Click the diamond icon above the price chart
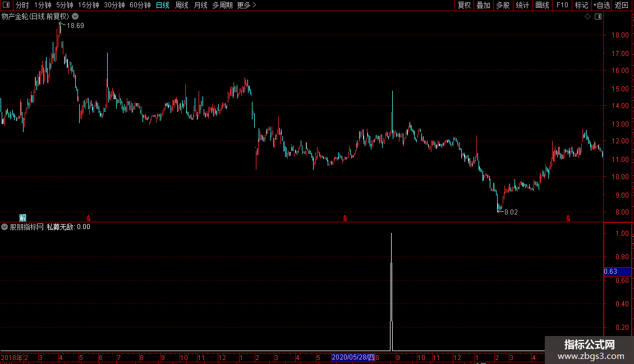This screenshot has width=634, height=364. [587, 17]
